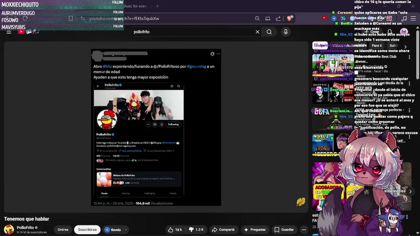Select the Para ti filter chip
Screen dimensions: 420x236
(377, 46)
